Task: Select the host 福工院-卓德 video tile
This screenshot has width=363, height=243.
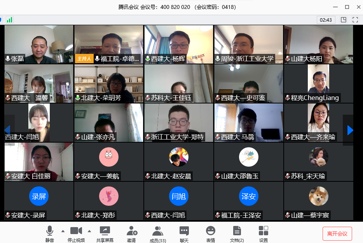Action: [x=109, y=44]
